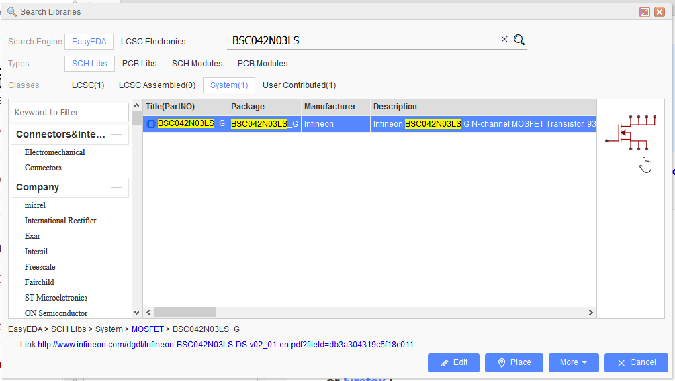Click the results scroll right arrow
This screenshot has width=675, height=381.
590,312
